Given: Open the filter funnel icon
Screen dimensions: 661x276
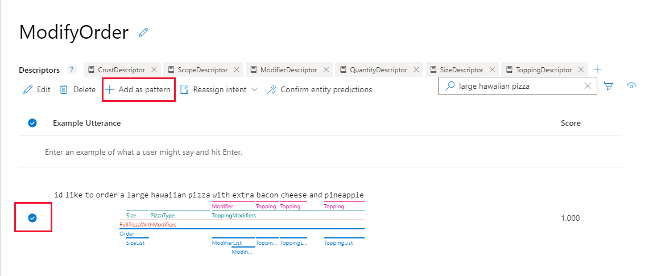Looking at the screenshot, I should 609,86.
